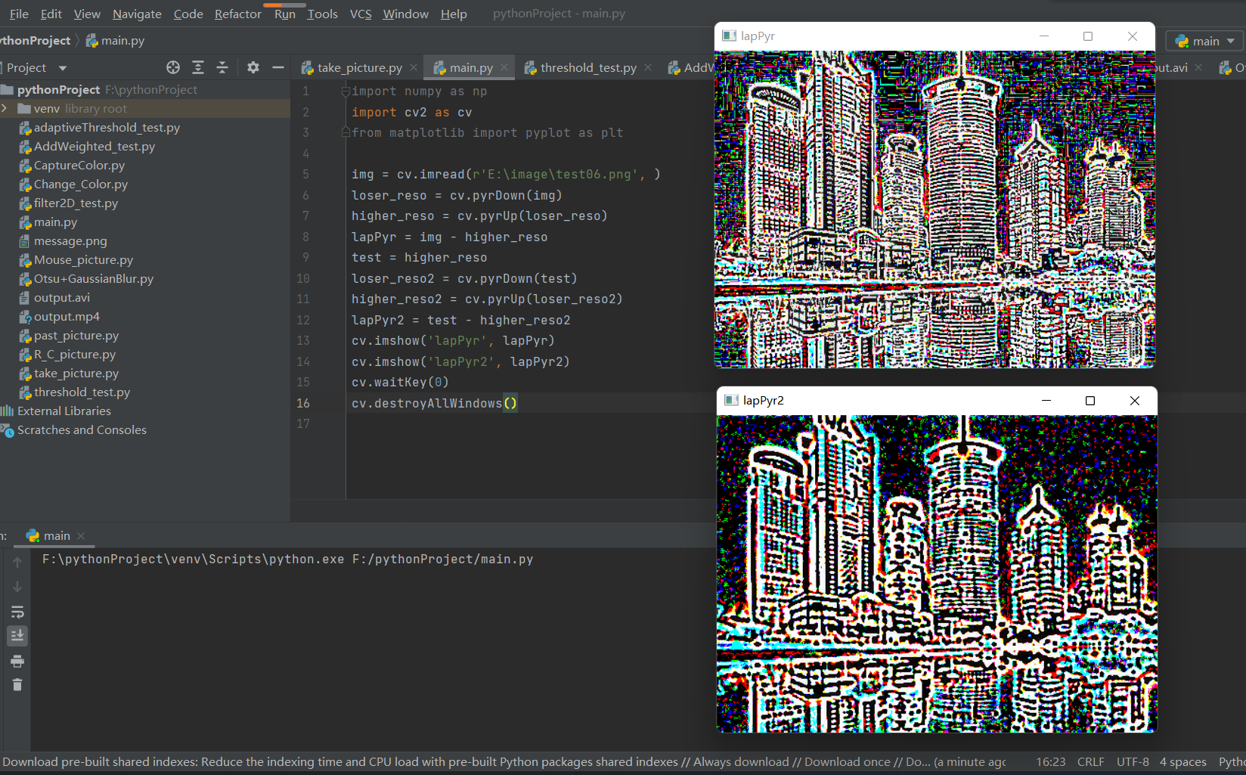1246x775 pixels.
Task: Hide the Project tool window
Action: pyautogui.click(x=278, y=67)
